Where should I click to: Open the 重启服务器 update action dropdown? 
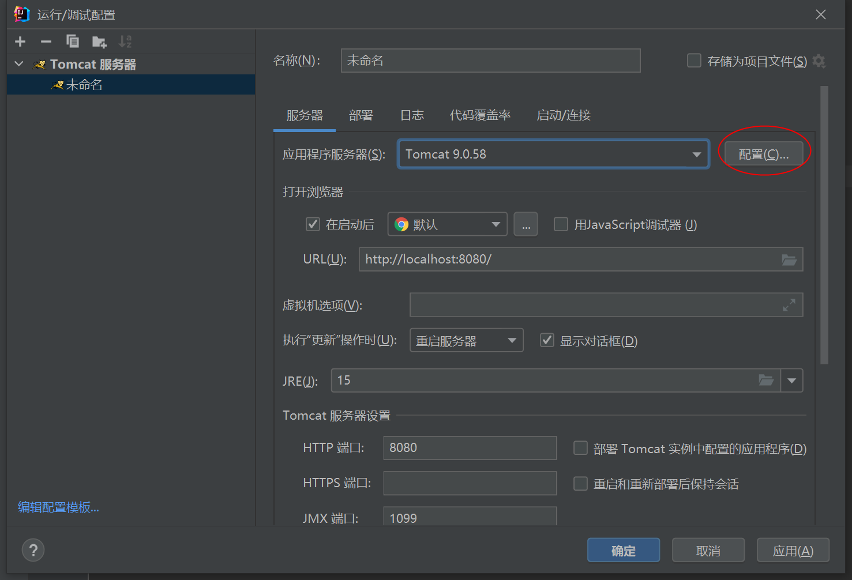[x=466, y=340]
